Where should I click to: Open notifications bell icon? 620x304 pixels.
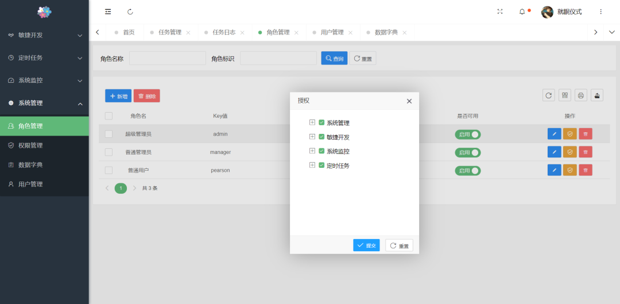522,12
